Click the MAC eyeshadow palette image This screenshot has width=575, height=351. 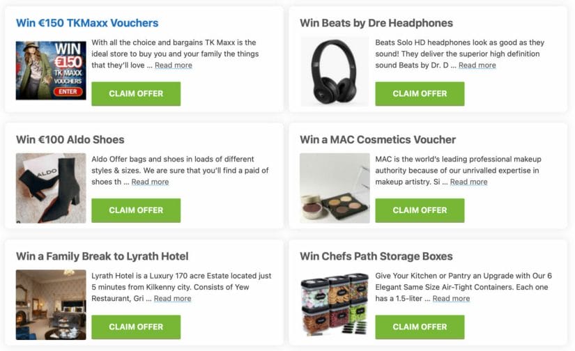click(335, 188)
